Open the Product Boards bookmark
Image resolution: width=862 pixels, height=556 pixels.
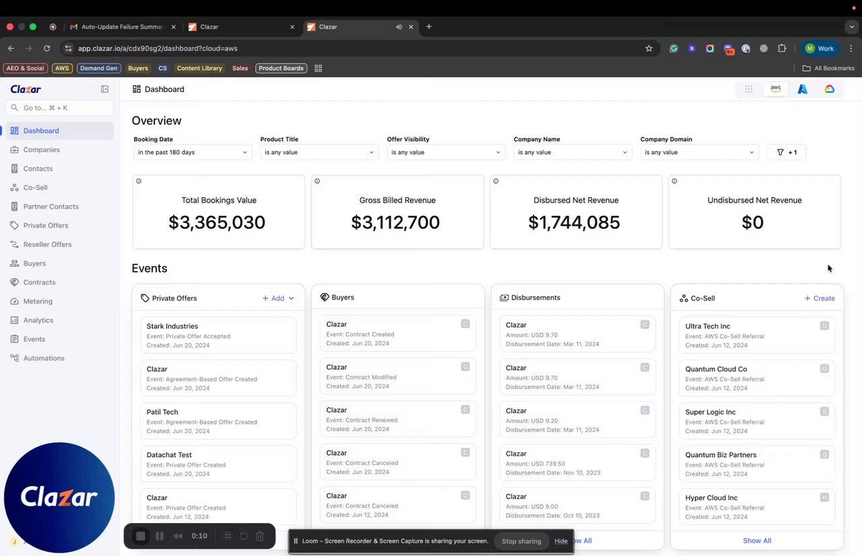coord(281,68)
